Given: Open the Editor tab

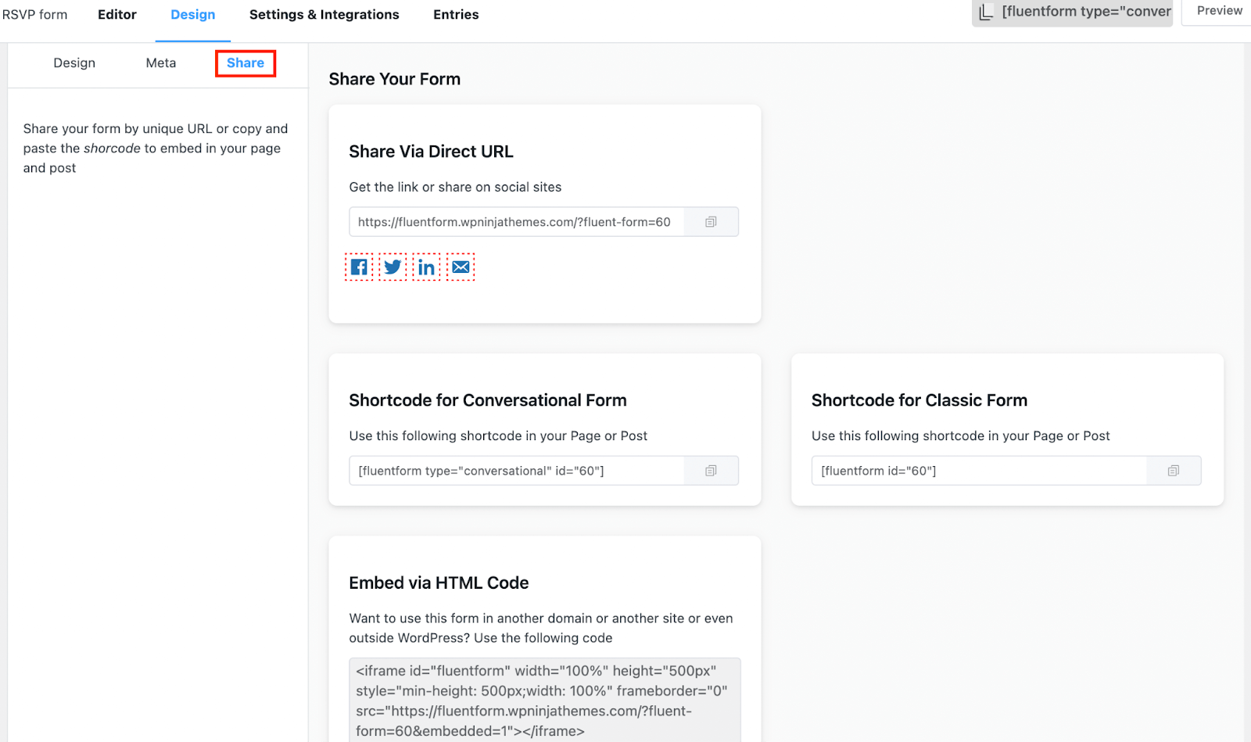Looking at the screenshot, I should [117, 15].
